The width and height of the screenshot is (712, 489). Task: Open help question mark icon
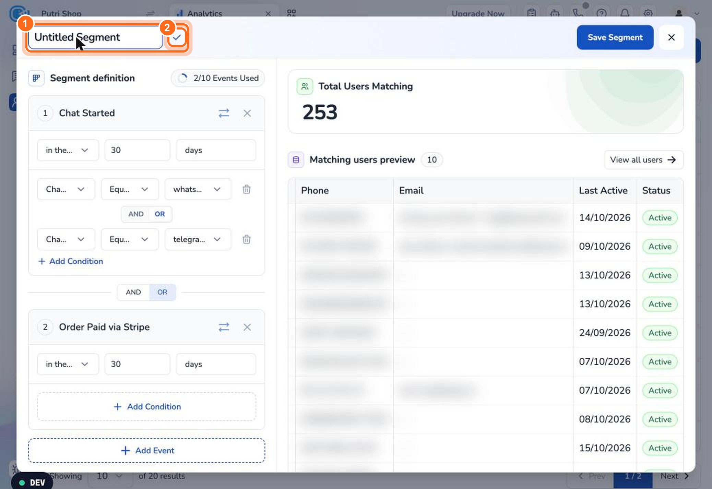click(601, 13)
